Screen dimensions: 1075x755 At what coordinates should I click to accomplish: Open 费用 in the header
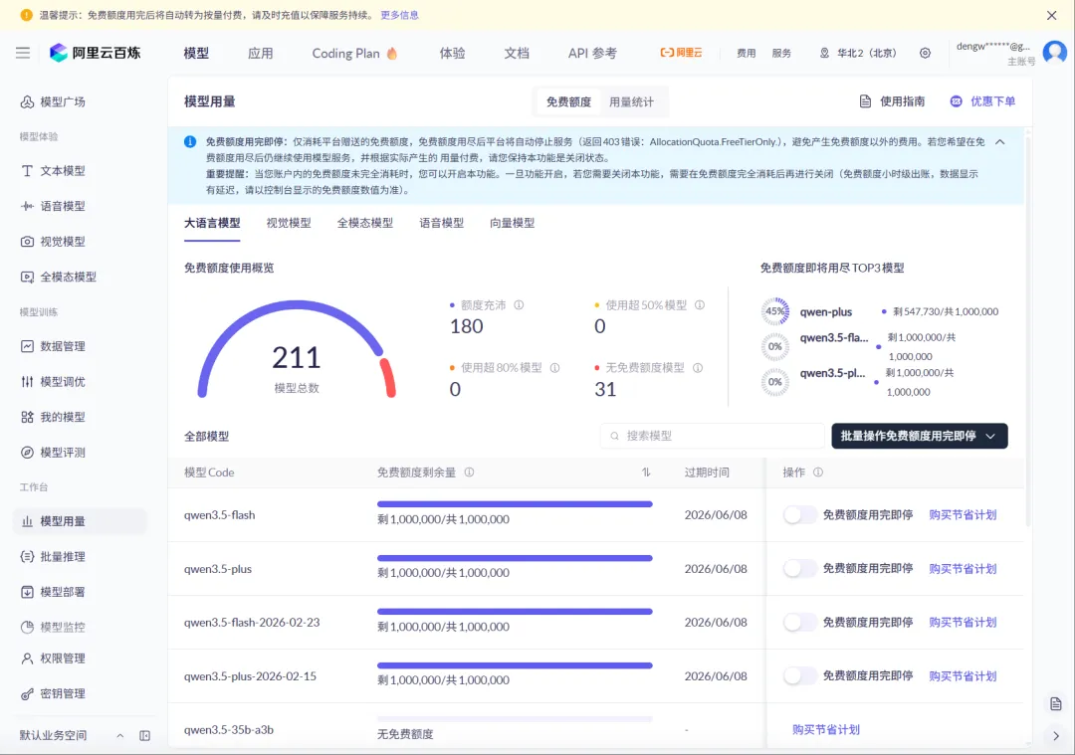click(x=746, y=53)
